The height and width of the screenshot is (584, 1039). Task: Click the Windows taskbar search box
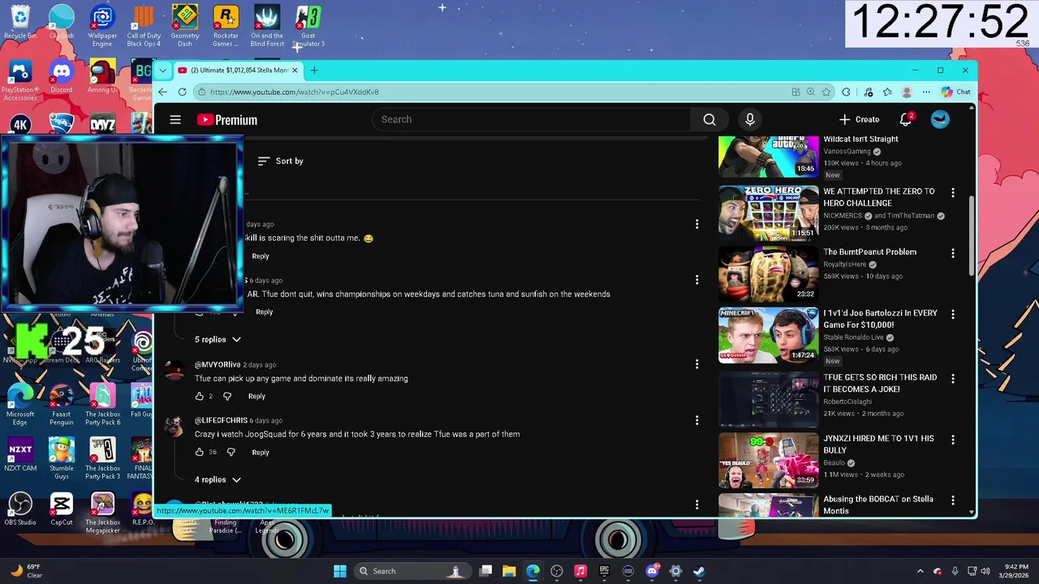(412, 571)
